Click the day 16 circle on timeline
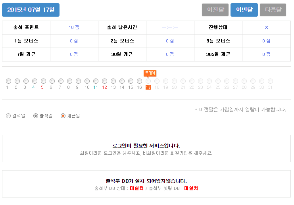 tap(139, 81)
